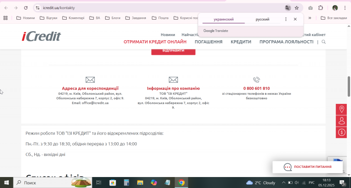Click the envelope icon above Адреса для кореспонденції
Viewport: 351px width, 188px height.
[90, 80]
